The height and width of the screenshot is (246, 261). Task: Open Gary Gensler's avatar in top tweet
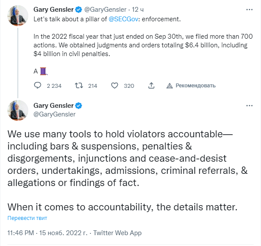click(x=18, y=17)
